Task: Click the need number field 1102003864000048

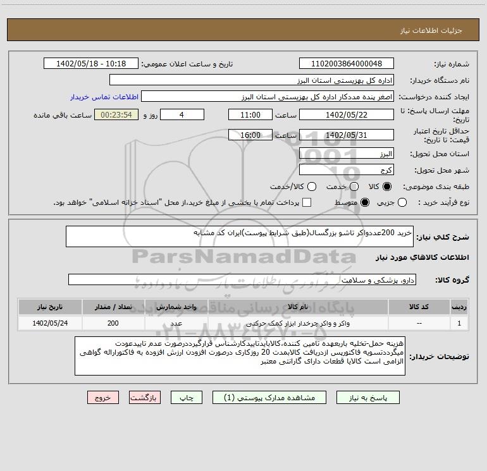Action: click(x=347, y=63)
